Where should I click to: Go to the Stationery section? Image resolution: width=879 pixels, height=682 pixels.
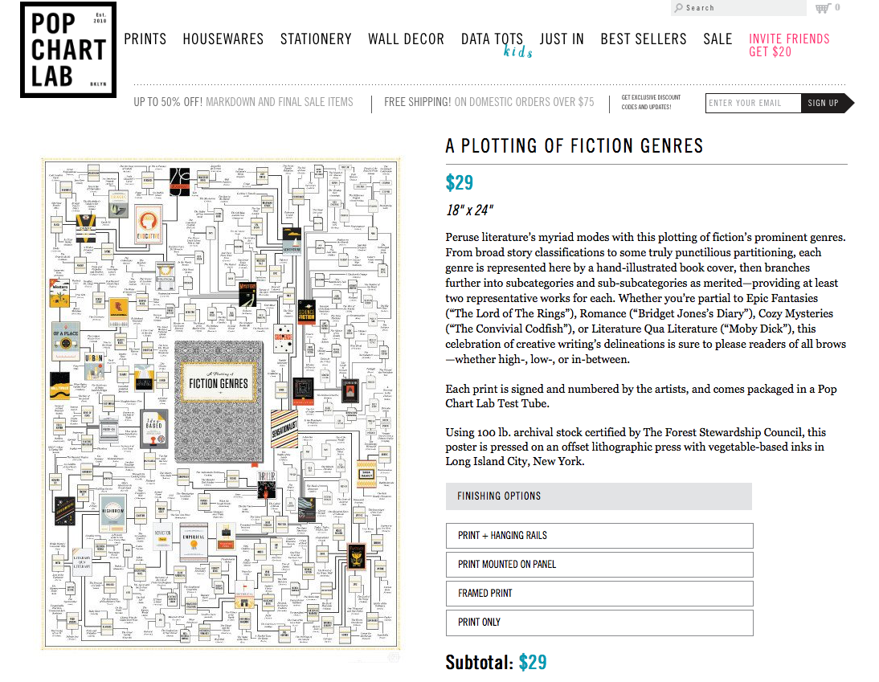point(316,39)
